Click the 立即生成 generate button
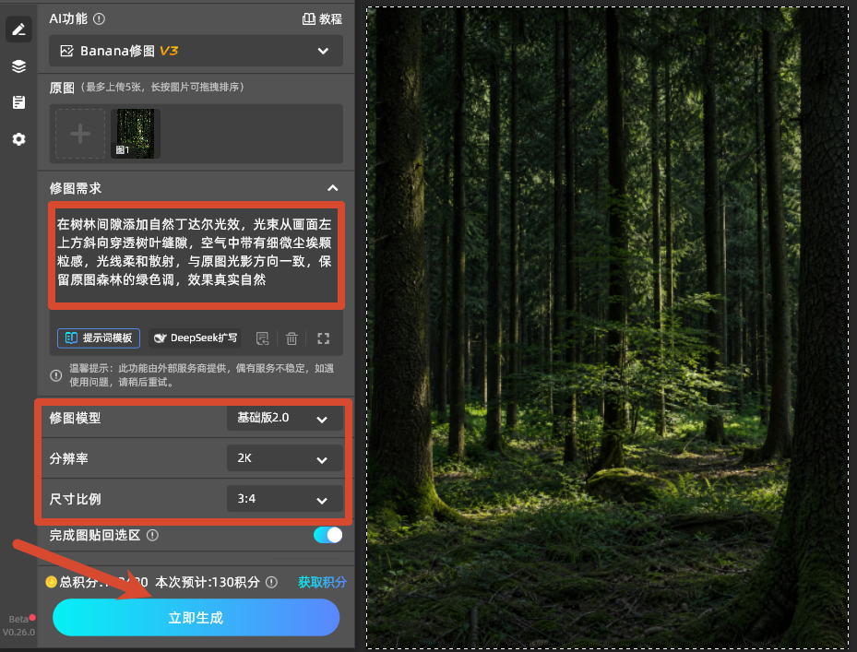857x652 pixels. tap(196, 618)
